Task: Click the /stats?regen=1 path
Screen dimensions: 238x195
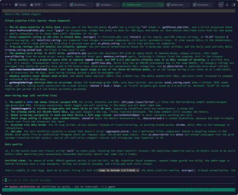Action: [x=21, y=109]
